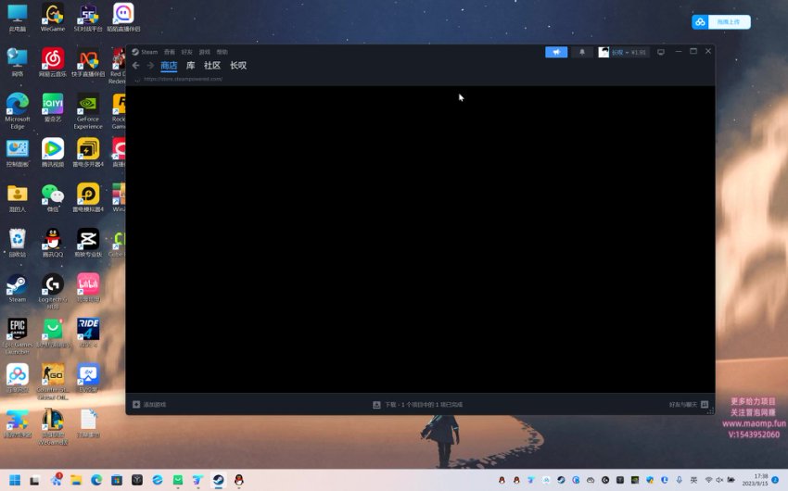This screenshot has height=491, width=788.
Task: Click the Steam icon in the taskbar
Action: point(218,480)
